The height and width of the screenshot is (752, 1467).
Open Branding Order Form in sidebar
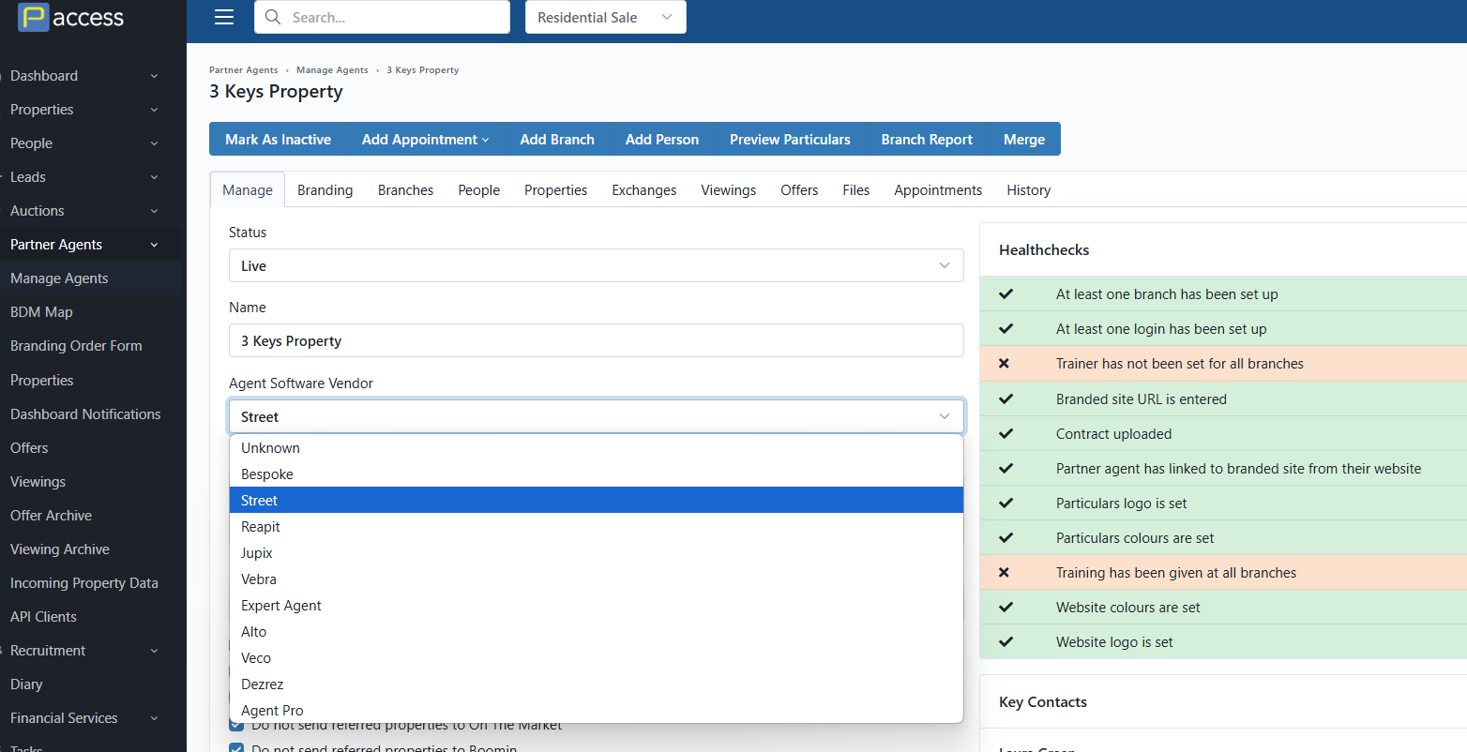[x=76, y=346]
